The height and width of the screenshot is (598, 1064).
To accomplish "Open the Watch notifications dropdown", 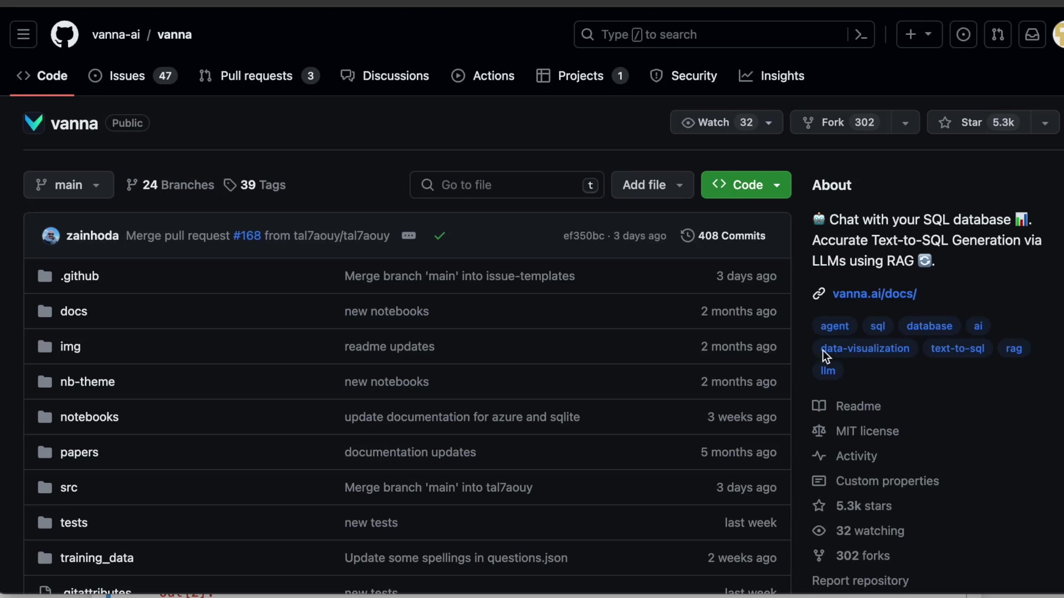I will click(x=726, y=122).
